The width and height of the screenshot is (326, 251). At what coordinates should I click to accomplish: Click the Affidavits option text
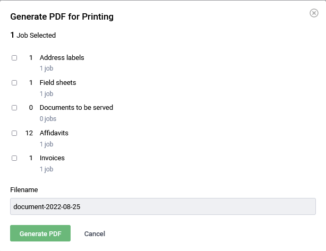pyautogui.click(x=54, y=133)
